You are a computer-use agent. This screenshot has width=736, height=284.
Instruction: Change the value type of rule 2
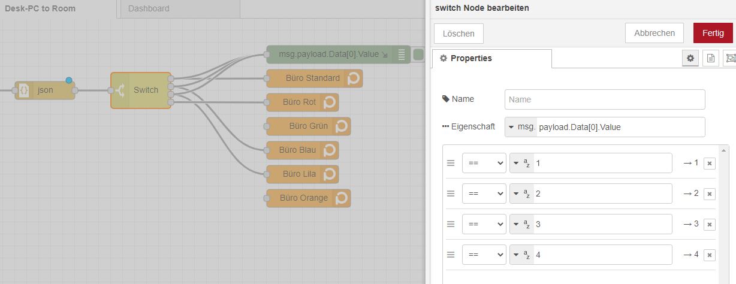[521, 194]
